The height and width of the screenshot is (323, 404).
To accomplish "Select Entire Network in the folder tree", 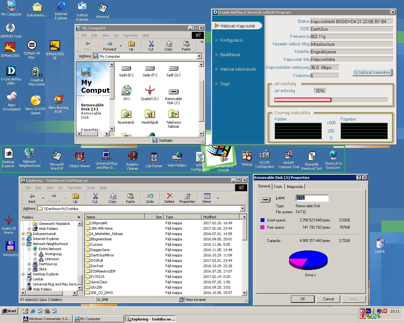I will click(50, 249).
